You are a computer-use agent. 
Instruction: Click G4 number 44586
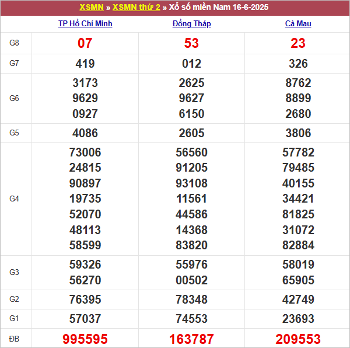click(x=191, y=214)
